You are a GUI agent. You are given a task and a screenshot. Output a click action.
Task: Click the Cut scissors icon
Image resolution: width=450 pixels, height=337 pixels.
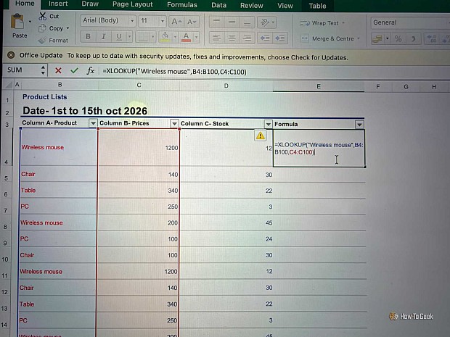43,17
